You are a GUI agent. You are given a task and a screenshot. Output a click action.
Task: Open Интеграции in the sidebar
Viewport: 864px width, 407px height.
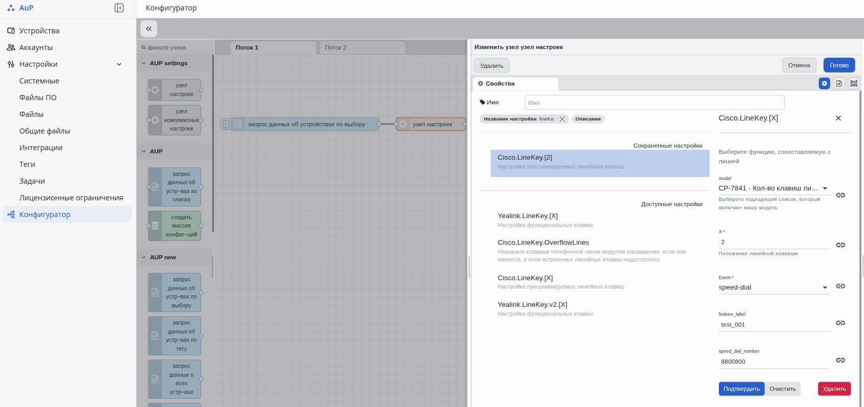click(x=41, y=148)
